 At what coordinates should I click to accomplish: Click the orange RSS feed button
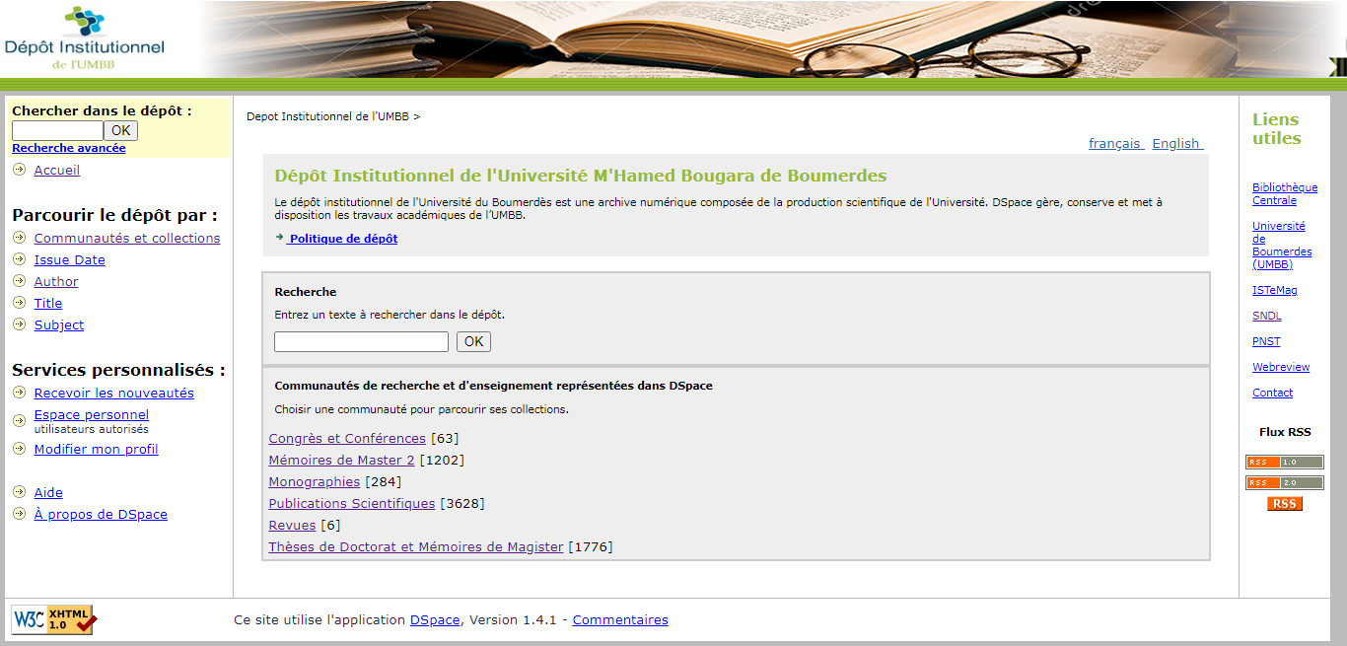(x=1285, y=504)
